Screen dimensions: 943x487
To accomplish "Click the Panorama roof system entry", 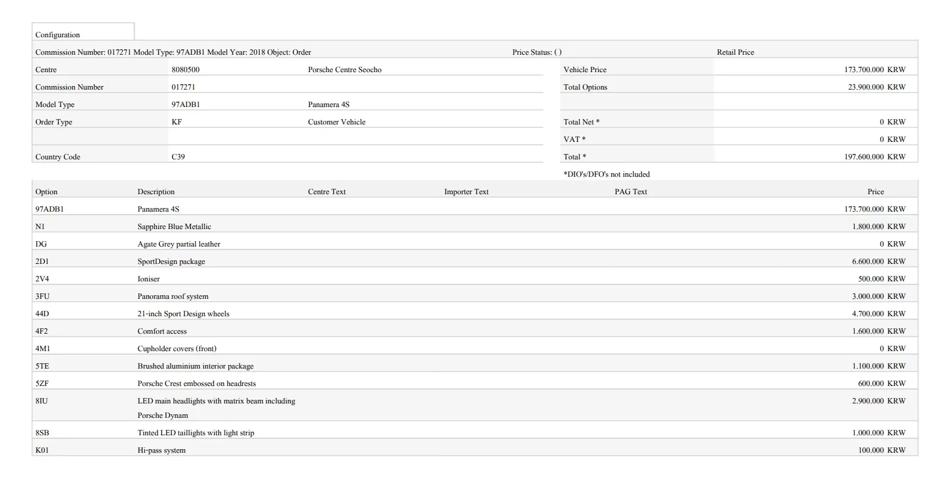I will (x=173, y=296).
